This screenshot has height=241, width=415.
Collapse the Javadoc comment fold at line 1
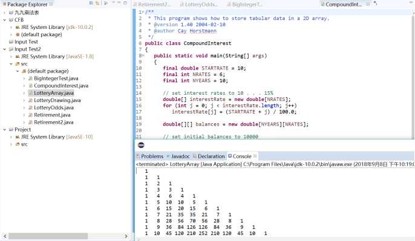pos(143,12)
